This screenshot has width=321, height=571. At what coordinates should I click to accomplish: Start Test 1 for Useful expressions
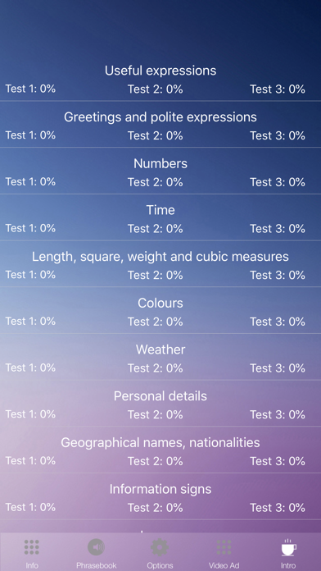pyautogui.click(x=30, y=89)
